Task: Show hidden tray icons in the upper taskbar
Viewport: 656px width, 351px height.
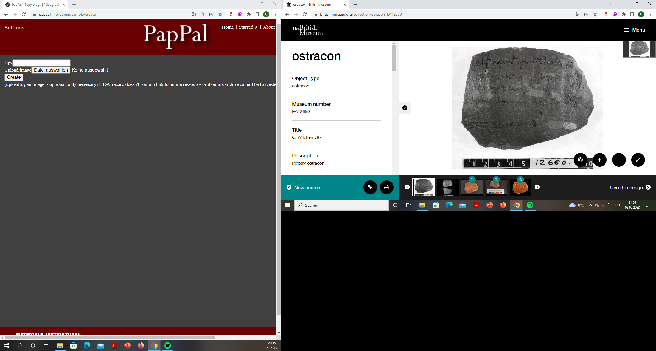Action: (x=590, y=205)
